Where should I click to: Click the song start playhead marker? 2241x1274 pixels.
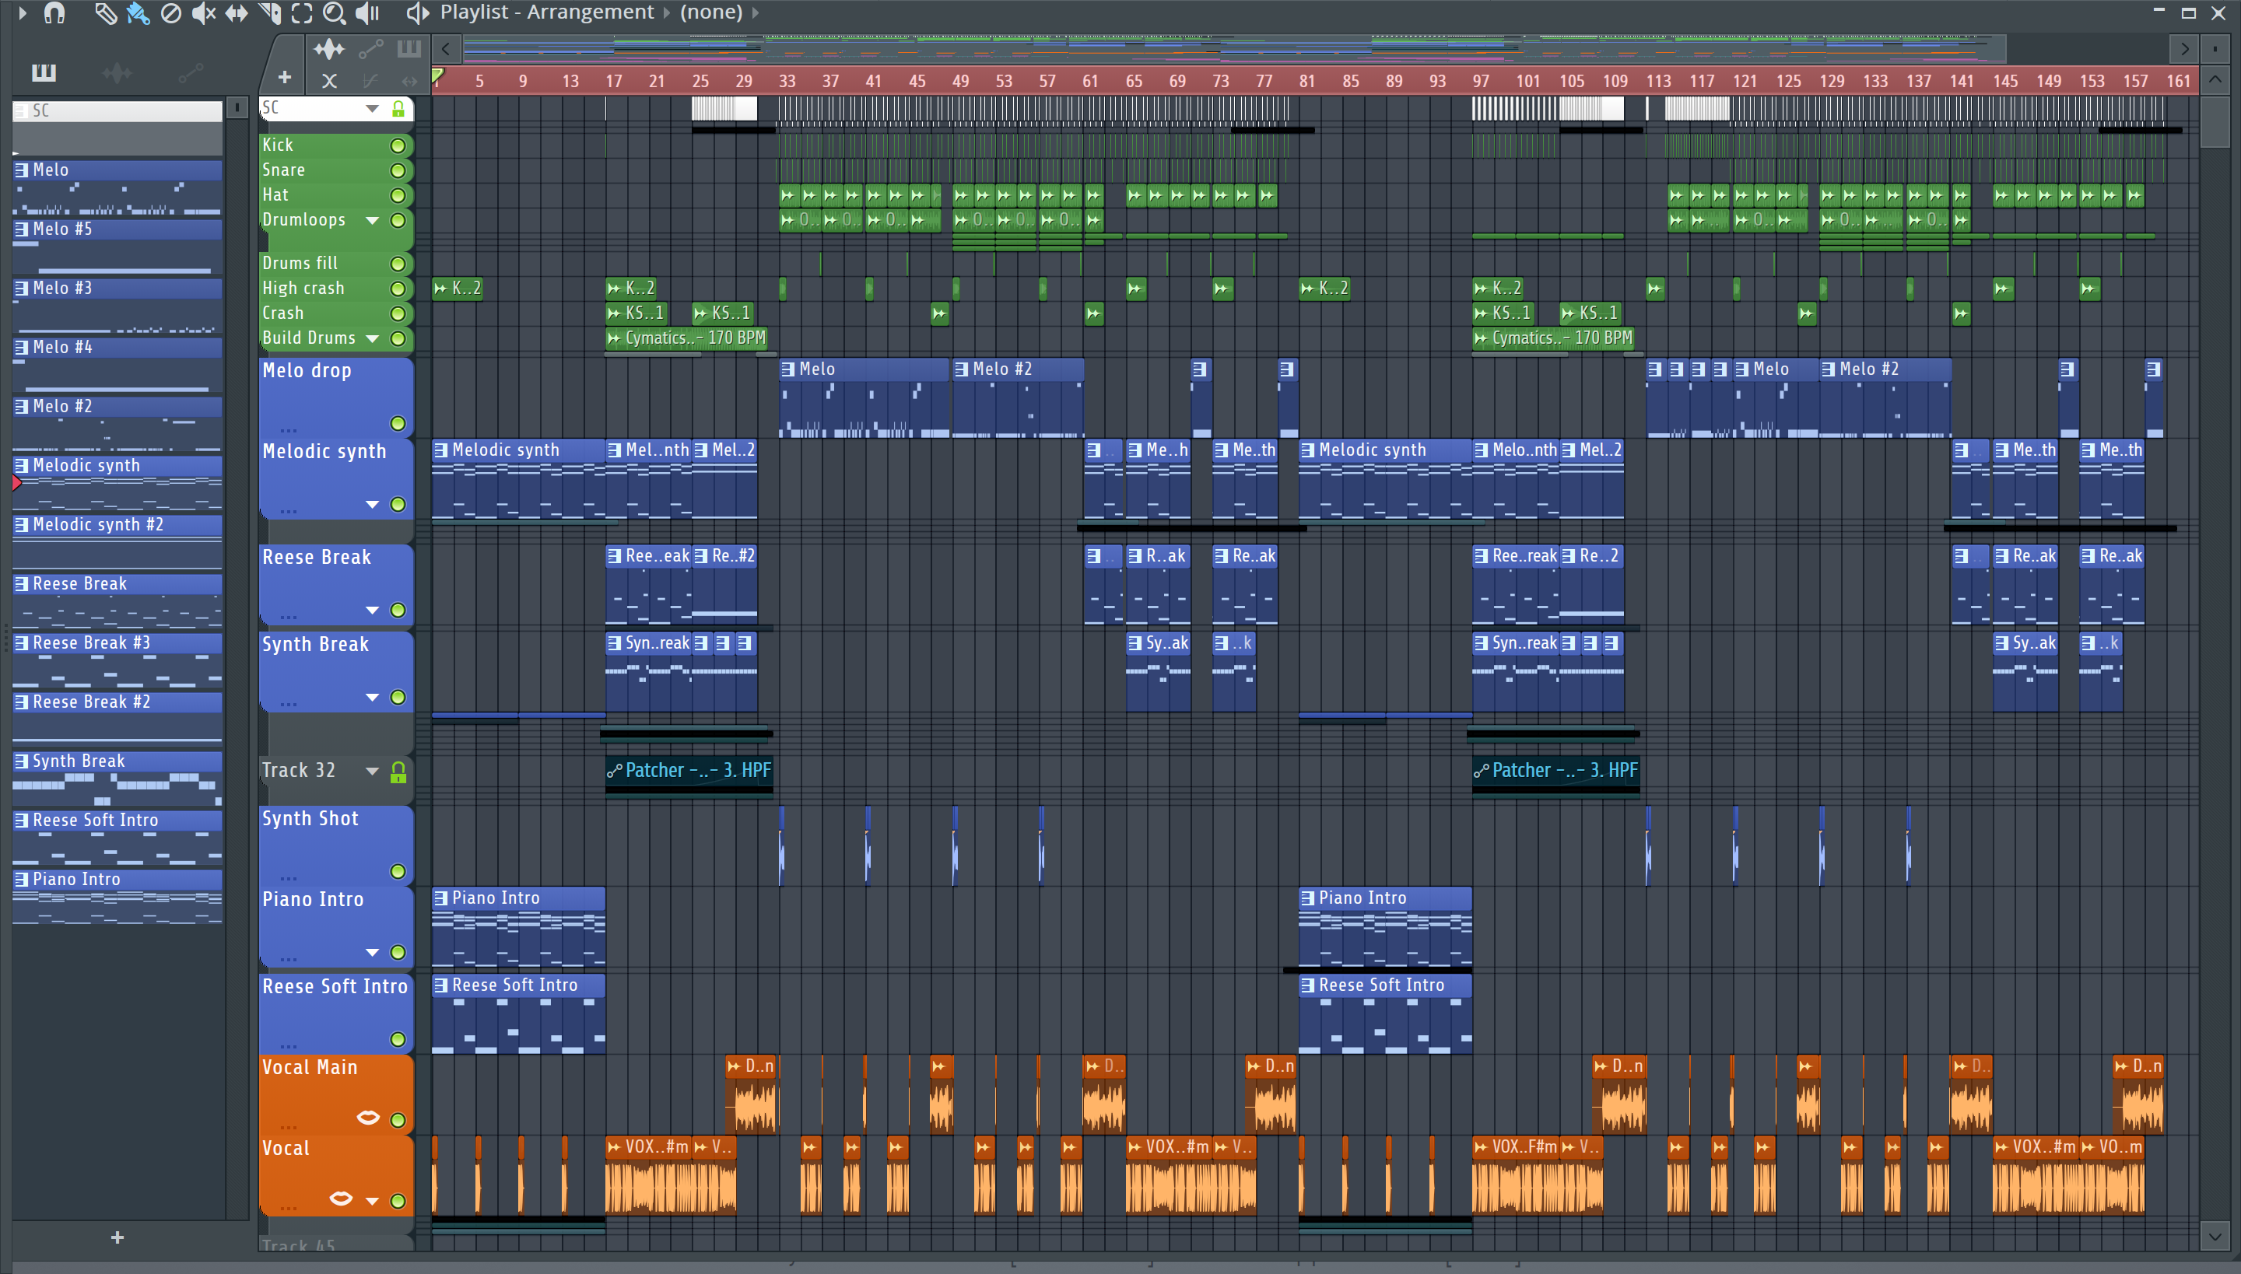click(437, 77)
